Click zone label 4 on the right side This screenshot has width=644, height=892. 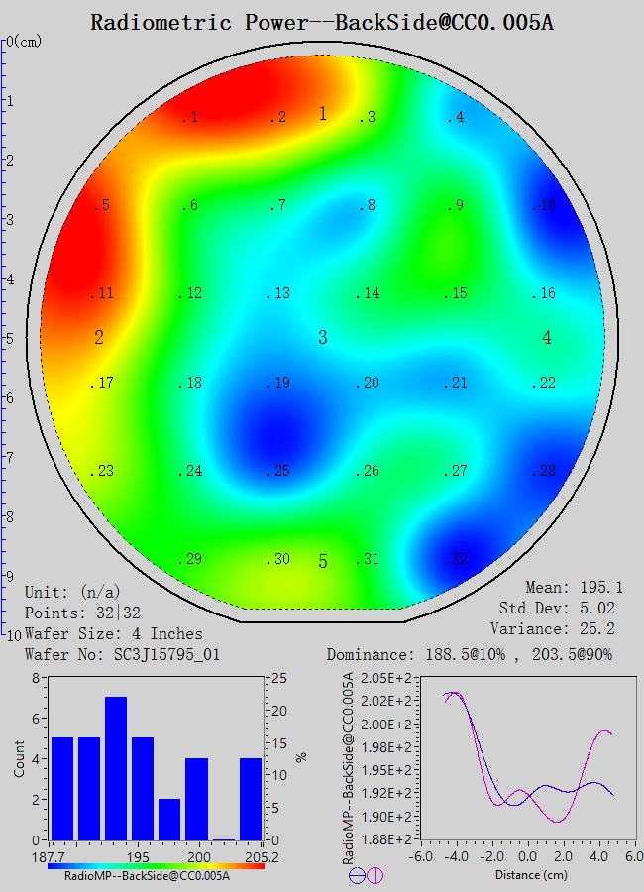tap(547, 338)
